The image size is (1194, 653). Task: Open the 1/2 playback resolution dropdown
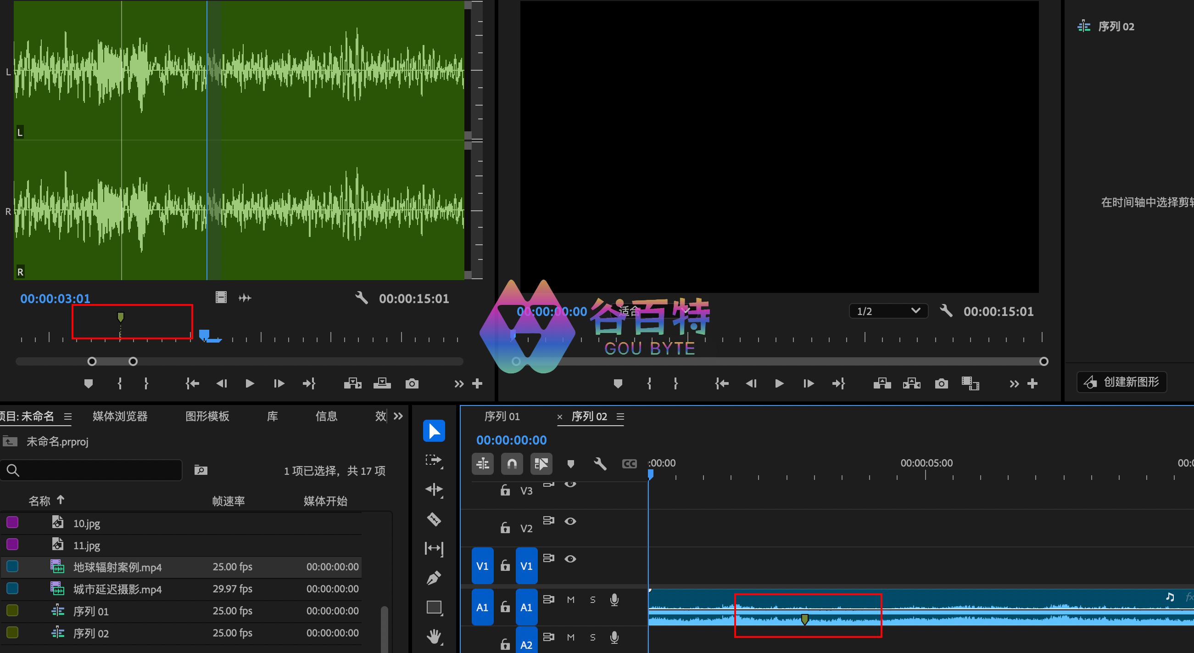(x=888, y=311)
